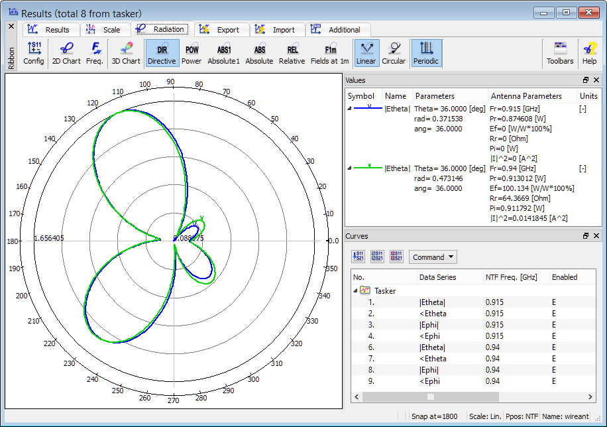607x427 pixels.
Task: Open the Command dropdown in Curves
Action: point(433,257)
